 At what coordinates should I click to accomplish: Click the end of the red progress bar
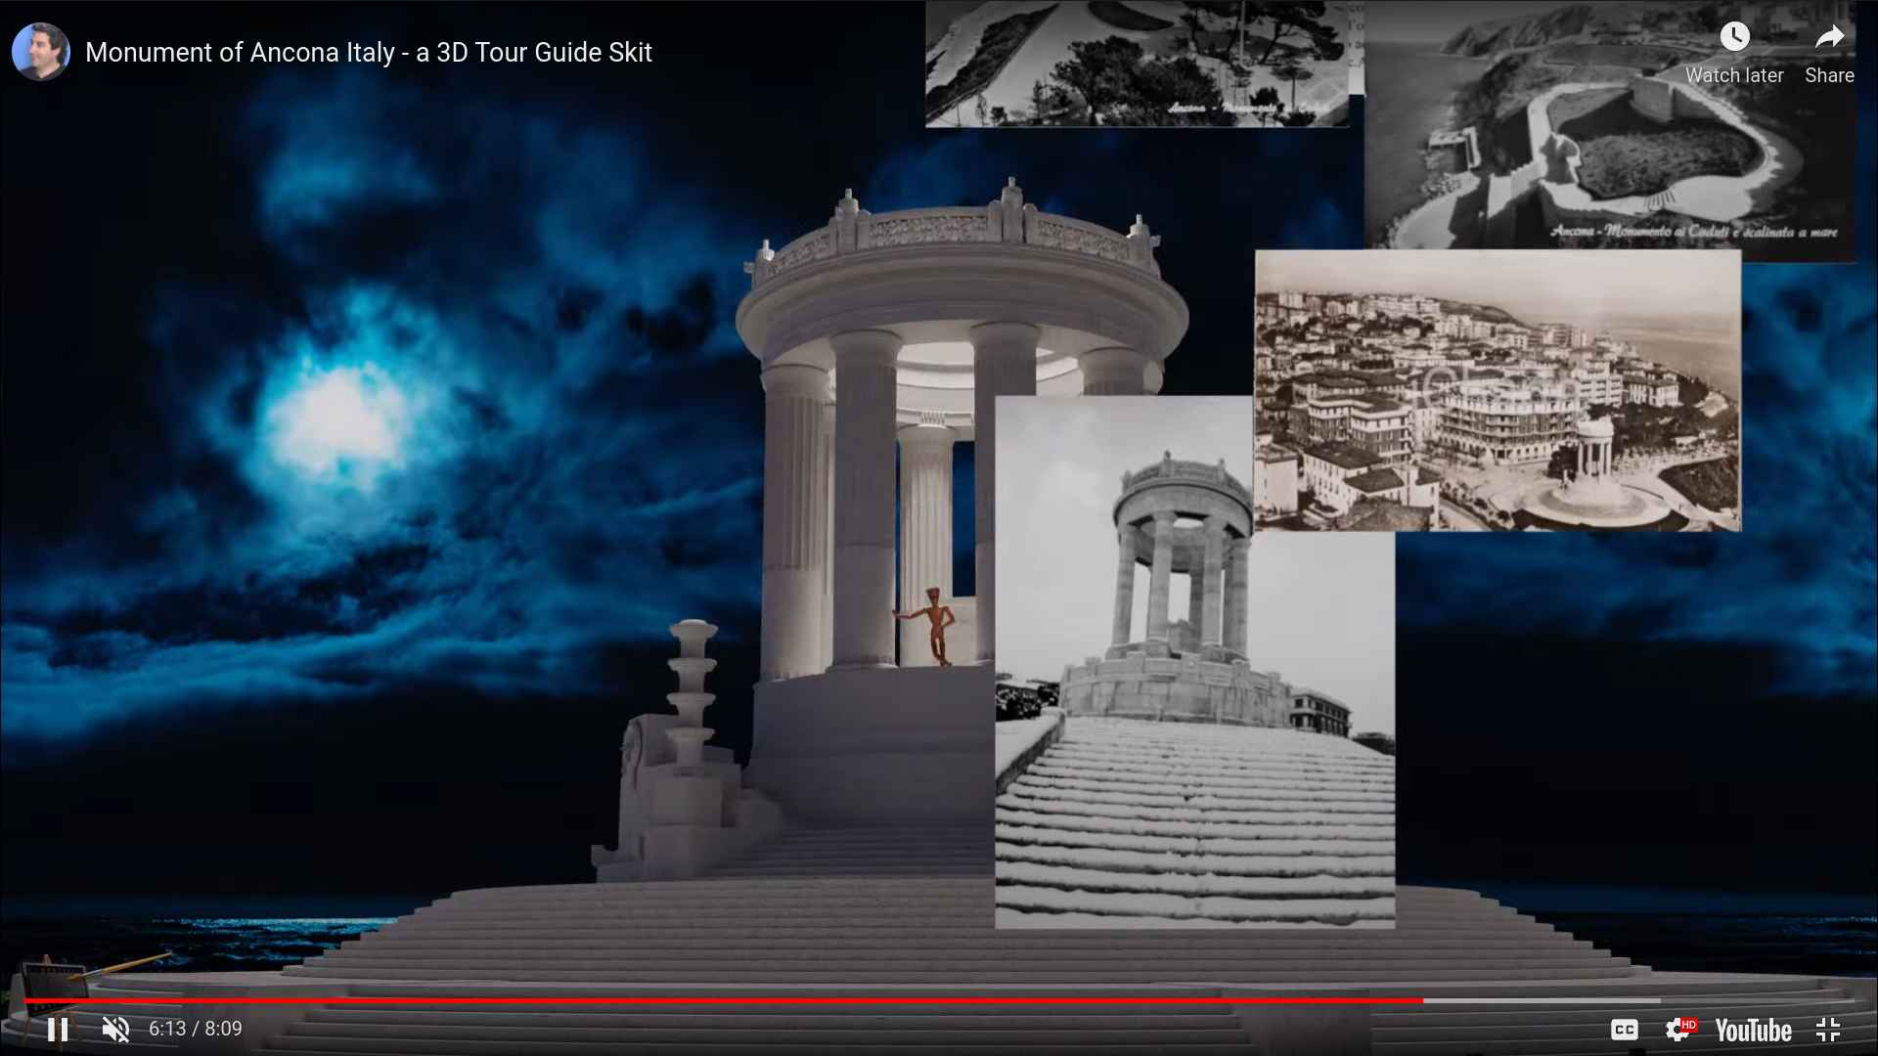click(x=1421, y=1001)
